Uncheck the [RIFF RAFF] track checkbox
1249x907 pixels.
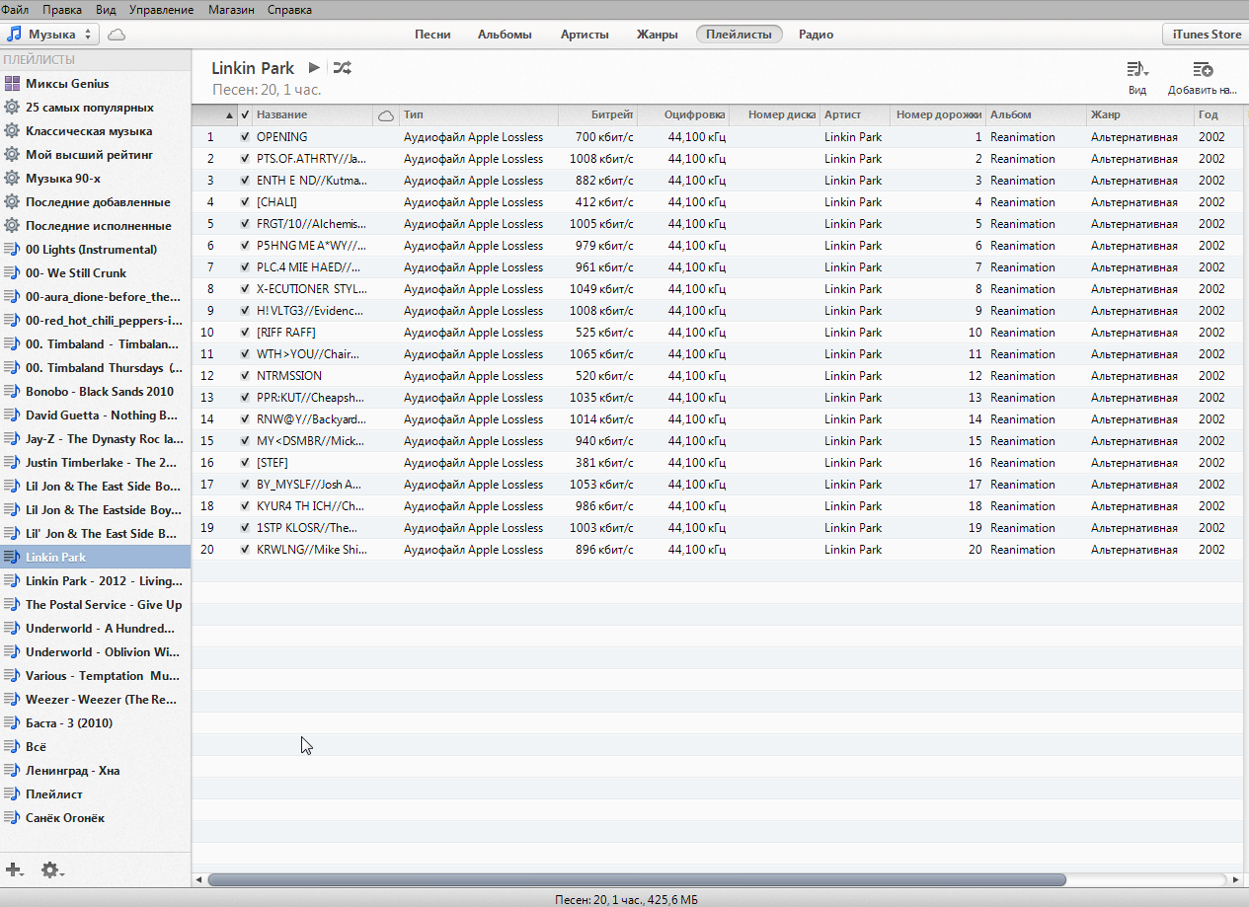pos(245,333)
